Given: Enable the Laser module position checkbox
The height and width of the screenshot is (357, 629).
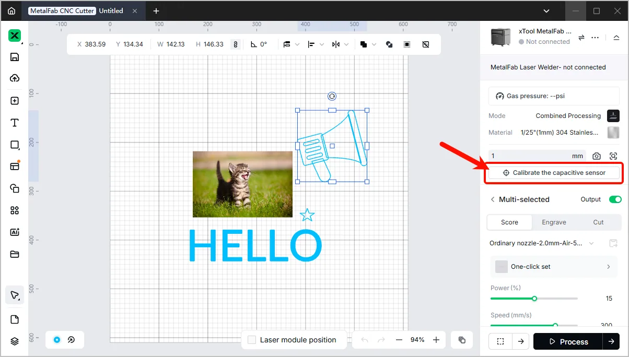Looking at the screenshot, I should (x=252, y=340).
